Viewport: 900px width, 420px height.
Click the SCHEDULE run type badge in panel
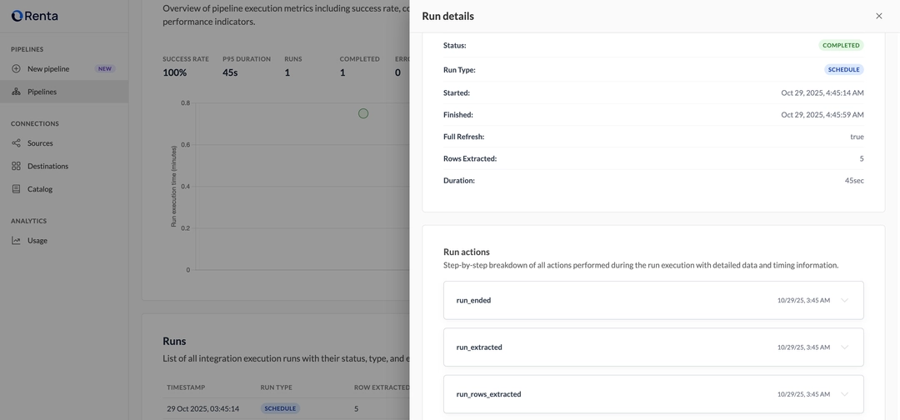(x=843, y=70)
